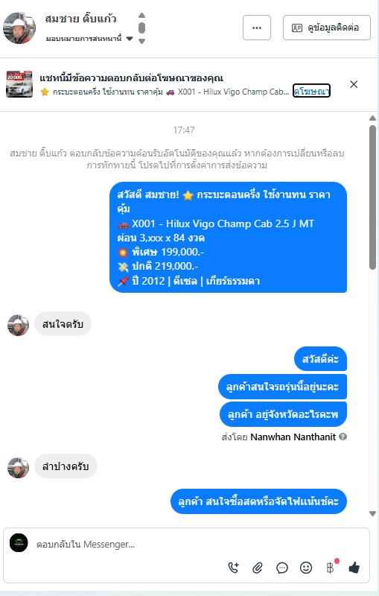
Task: Click the phone call icon
Action: [233, 568]
